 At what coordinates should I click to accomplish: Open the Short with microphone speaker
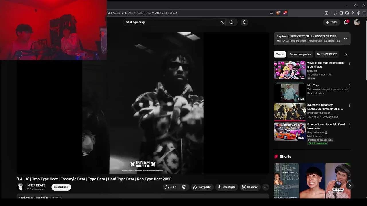tap(338, 181)
